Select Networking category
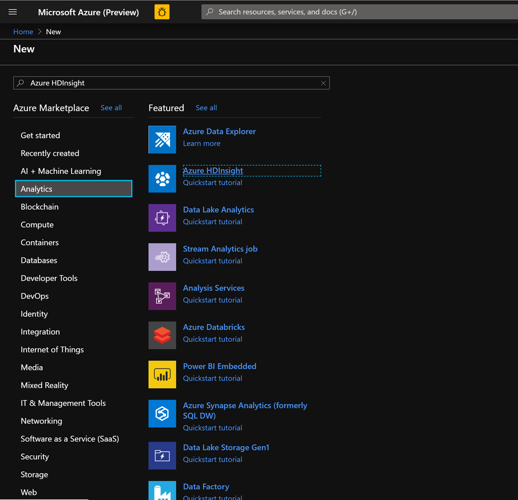This screenshot has width=518, height=500. pyautogui.click(x=42, y=421)
